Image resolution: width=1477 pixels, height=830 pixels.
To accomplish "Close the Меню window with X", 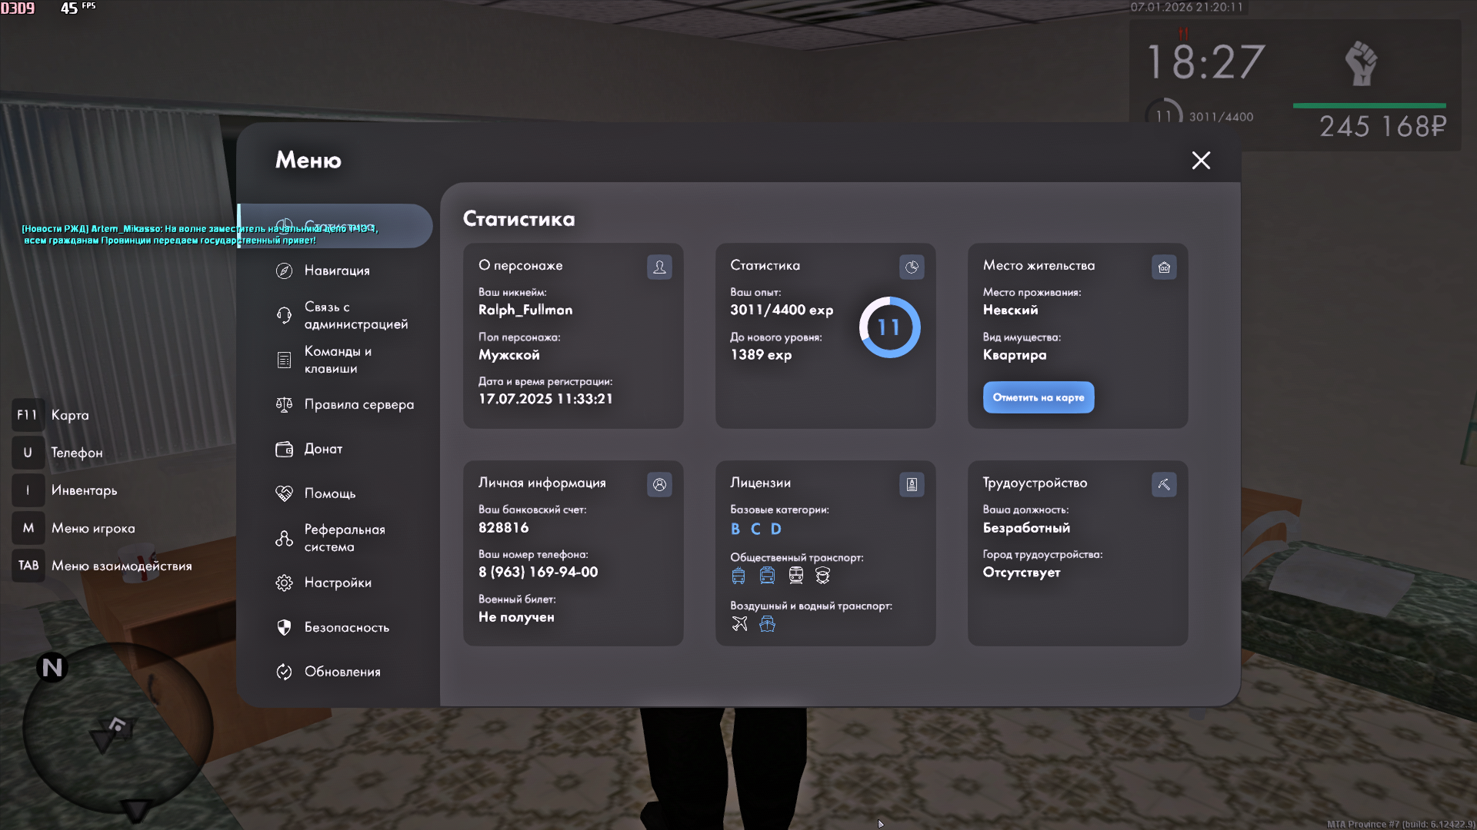I will [1201, 160].
